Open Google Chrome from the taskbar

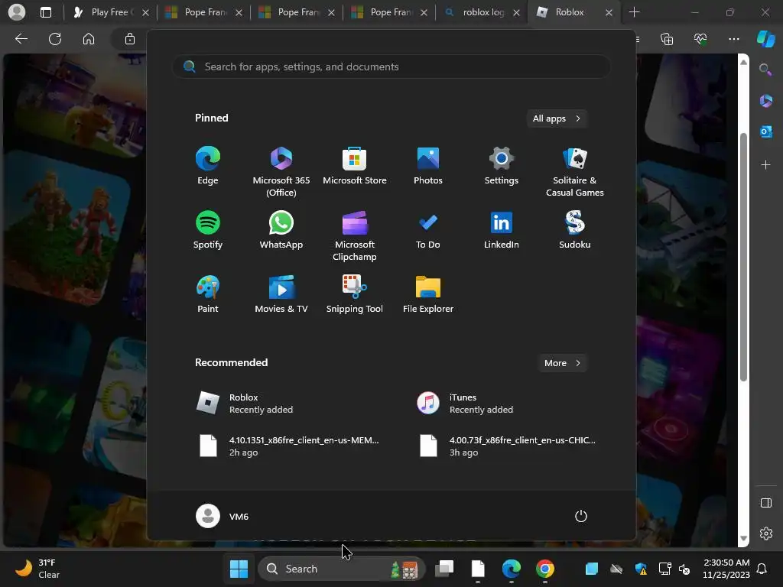[544, 569]
